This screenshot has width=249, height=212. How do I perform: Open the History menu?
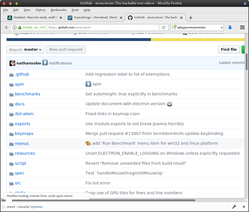(x=40, y=10)
